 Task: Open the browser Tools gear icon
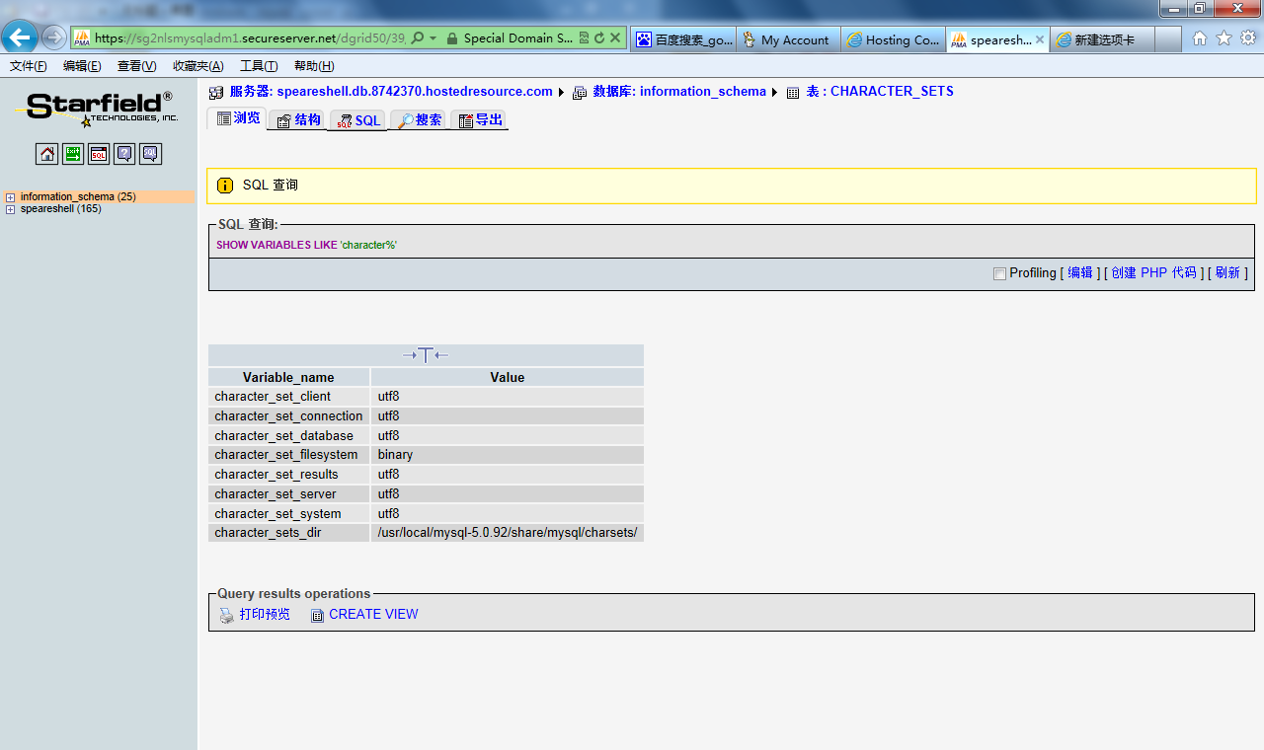(x=1248, y=38)
